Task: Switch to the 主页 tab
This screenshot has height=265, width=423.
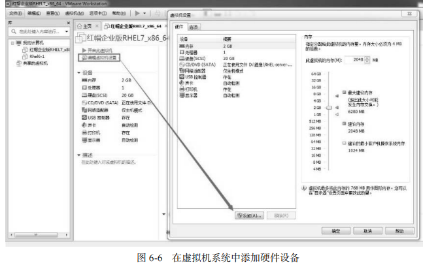Action: pyautogui.click(x=87, y=26)
